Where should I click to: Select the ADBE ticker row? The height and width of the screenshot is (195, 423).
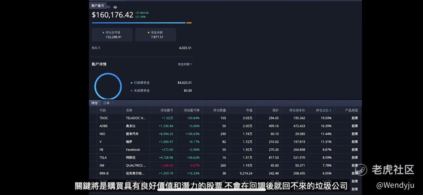(x=225, y=126)
